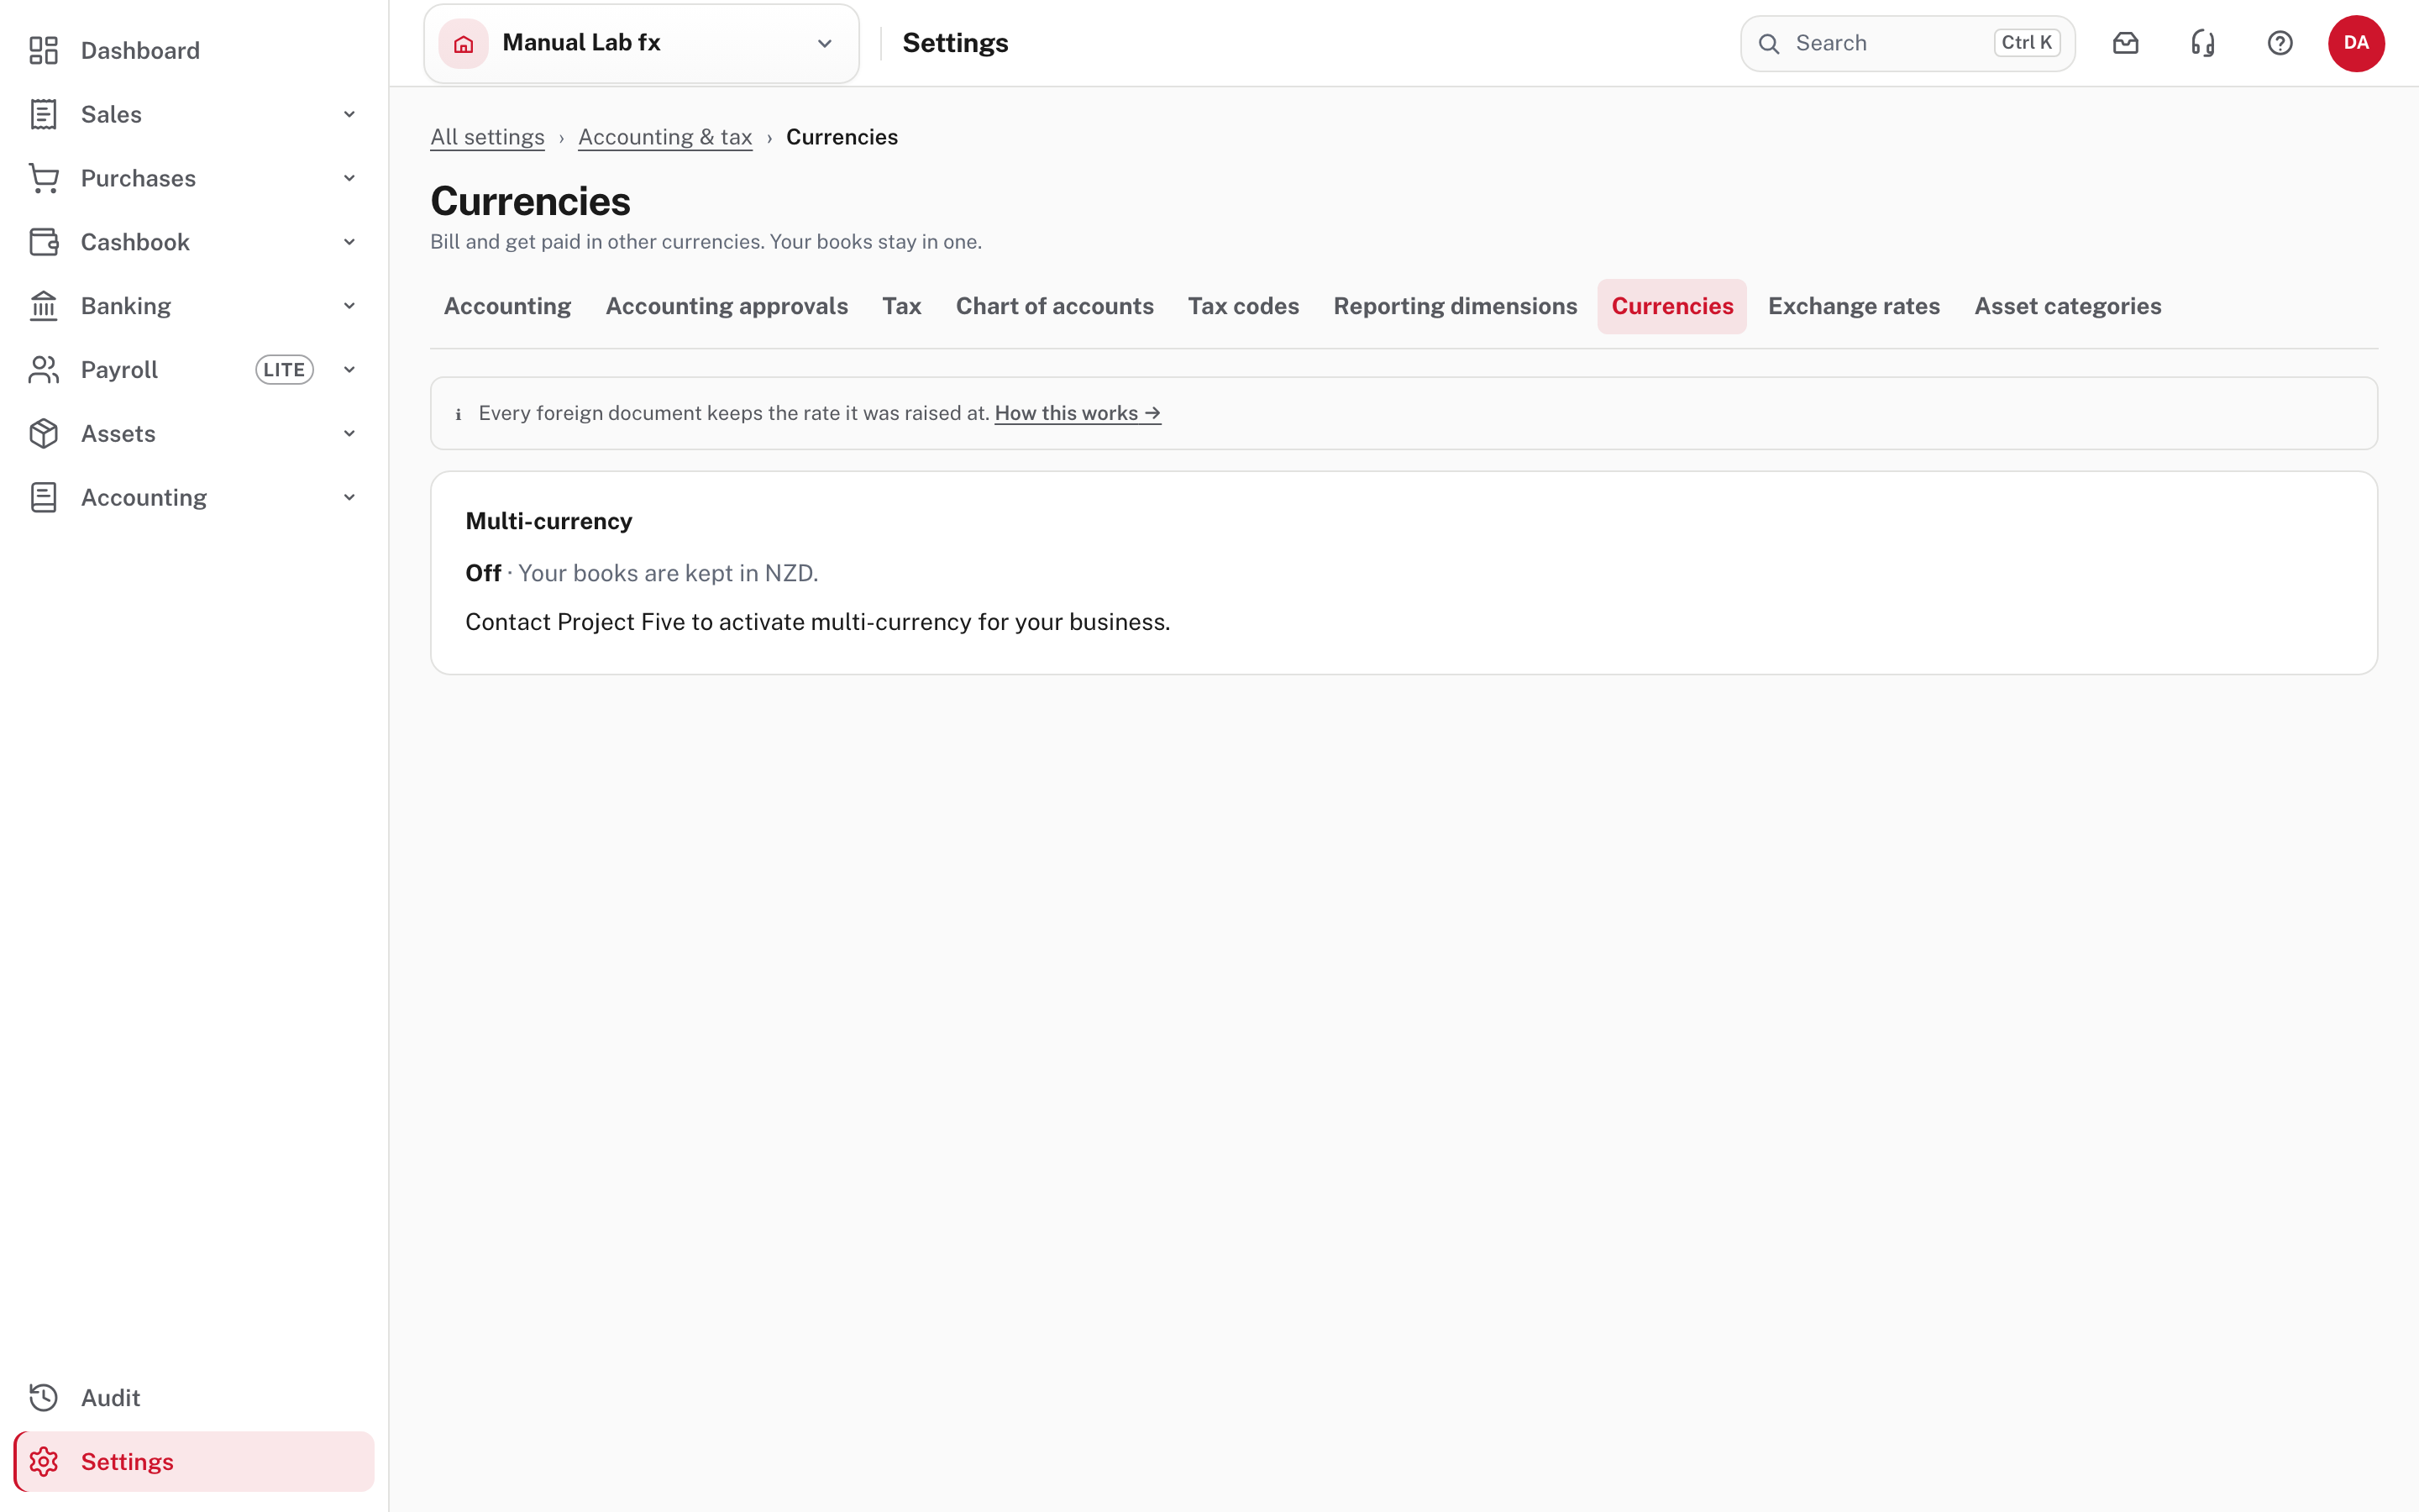This screenshot has width=2419, height=1512.
Task: Expand the Payroll menu chevron
Action: pos(350,370)
